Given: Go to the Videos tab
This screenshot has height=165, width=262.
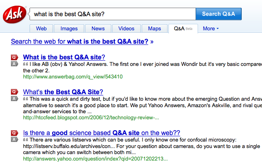Looking at the screenshot, I should click(126, 28).
